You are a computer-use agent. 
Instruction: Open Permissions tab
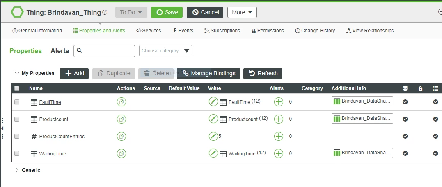click(268, 31)
